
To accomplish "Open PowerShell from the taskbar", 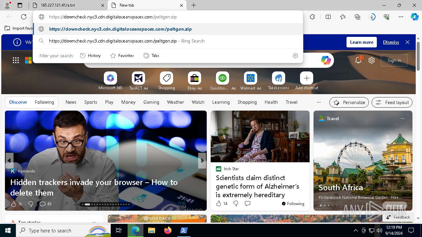I will 184,230.
